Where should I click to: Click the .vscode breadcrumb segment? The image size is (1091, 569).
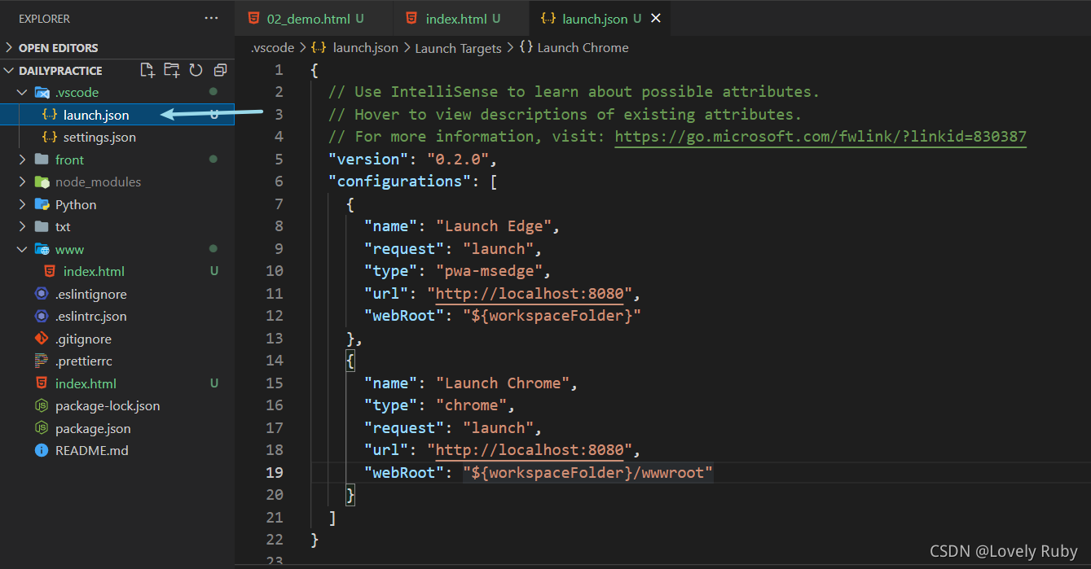[272, 48]
